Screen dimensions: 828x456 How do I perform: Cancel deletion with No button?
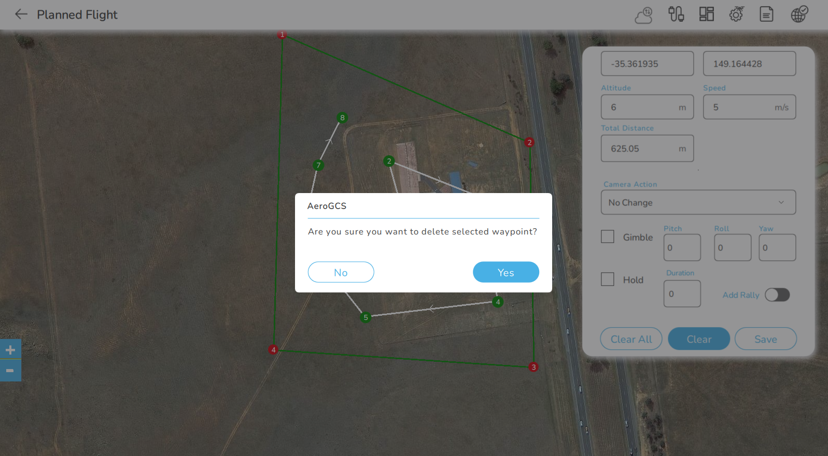point(341,272)
